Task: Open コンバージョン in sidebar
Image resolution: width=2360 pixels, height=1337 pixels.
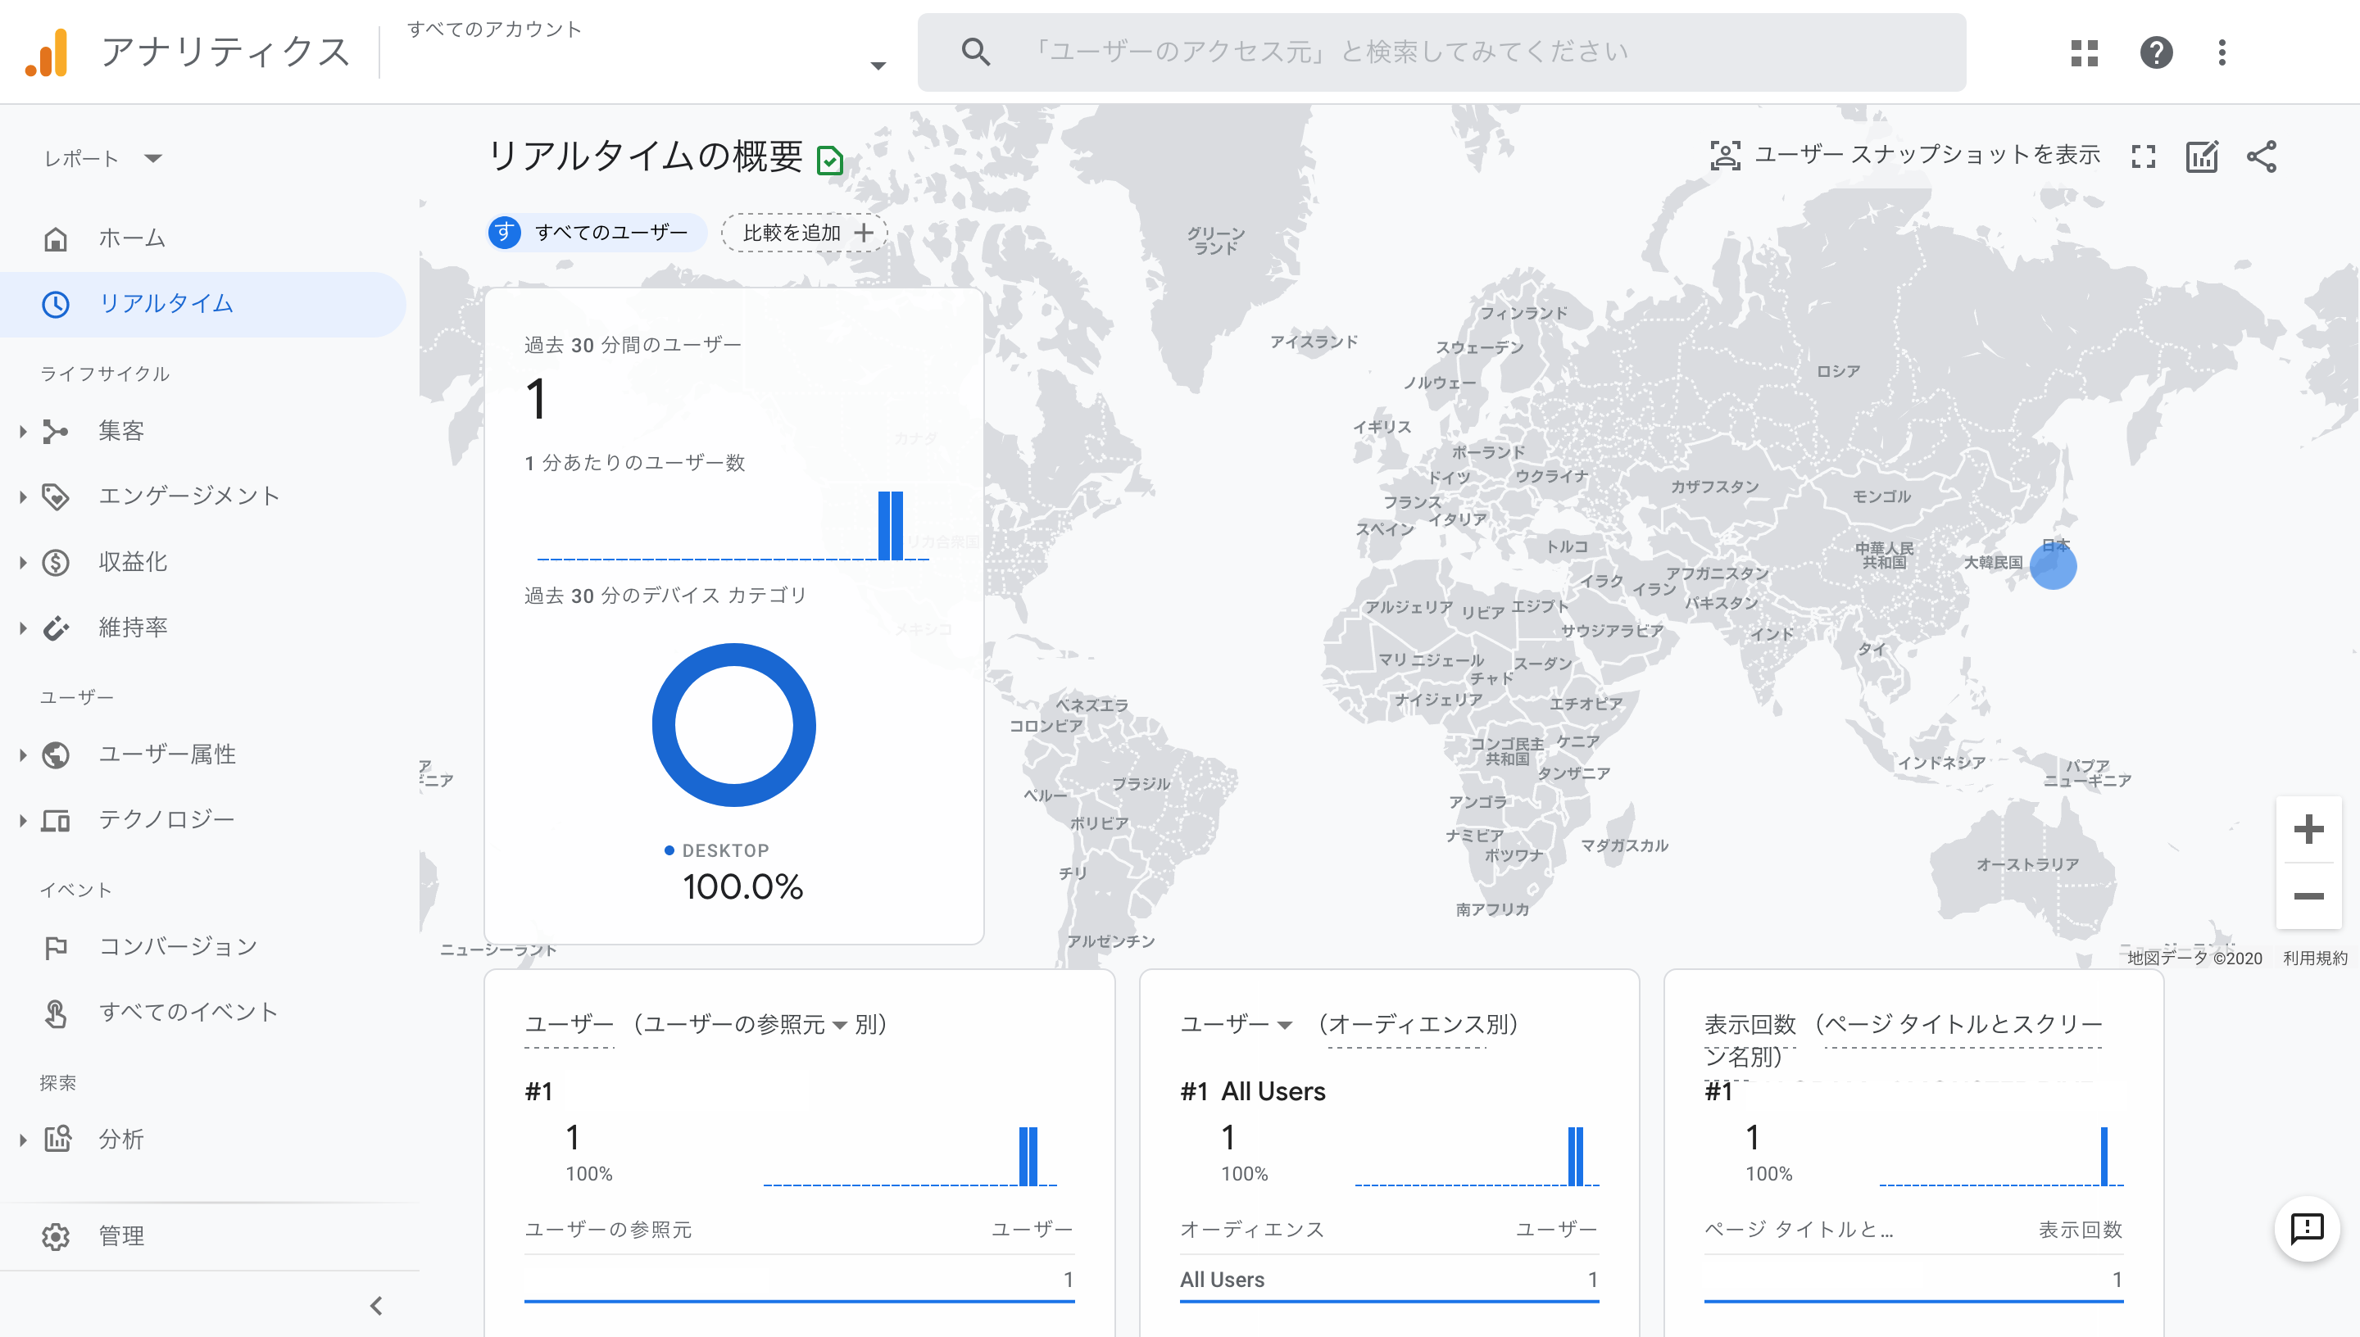Action: (x=203, y=947)
